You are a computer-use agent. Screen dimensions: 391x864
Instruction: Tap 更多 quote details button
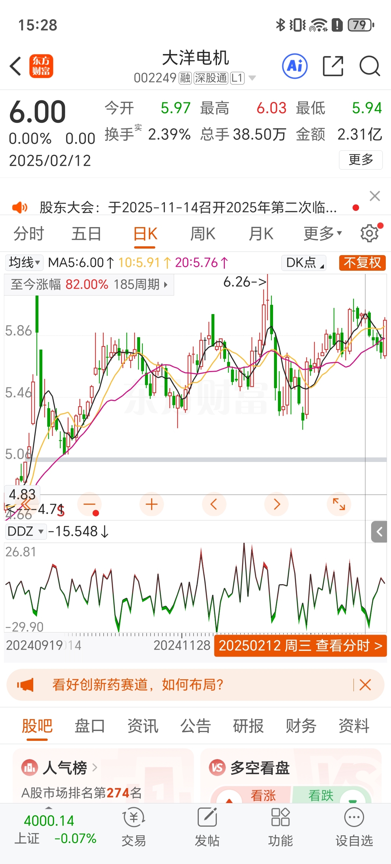[x=360, y=160]
